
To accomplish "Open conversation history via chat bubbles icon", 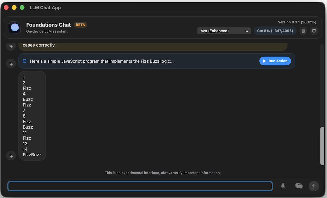I will (x=299, y=186).
